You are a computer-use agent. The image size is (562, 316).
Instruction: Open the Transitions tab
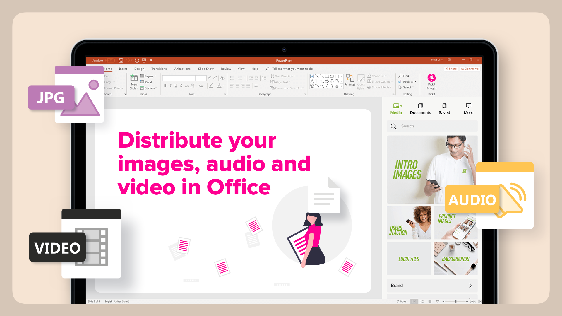(x=159, y=69)
